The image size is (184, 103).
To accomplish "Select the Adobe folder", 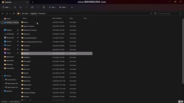I will click(57, 22).
